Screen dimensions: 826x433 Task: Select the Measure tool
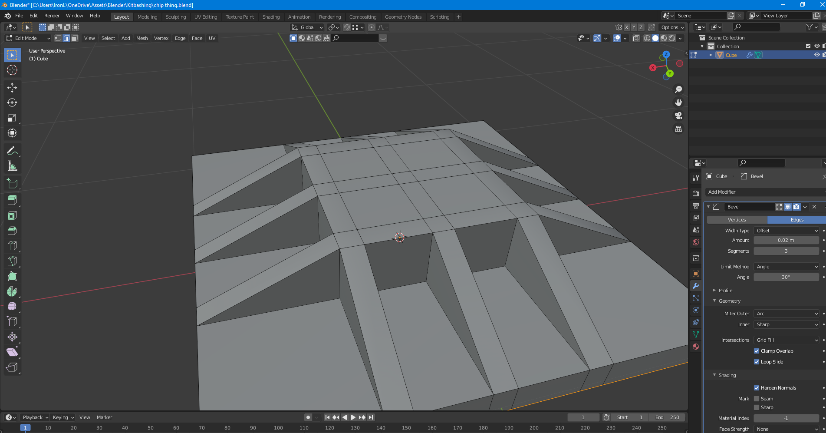point(12,166)
